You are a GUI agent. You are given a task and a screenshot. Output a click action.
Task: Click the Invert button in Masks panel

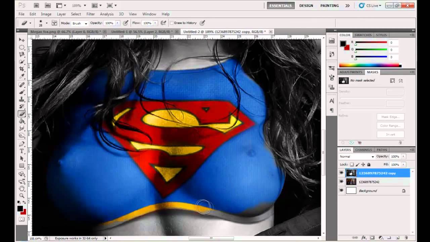click(390, 134)
